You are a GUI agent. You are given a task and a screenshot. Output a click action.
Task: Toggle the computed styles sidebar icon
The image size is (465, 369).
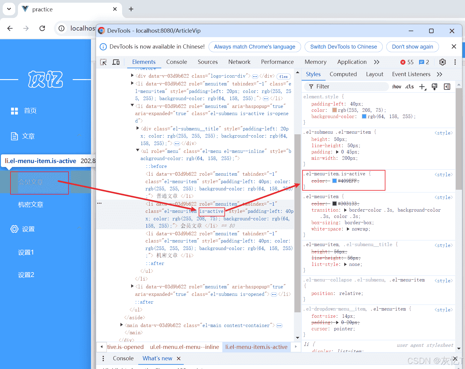click(447, 87)
